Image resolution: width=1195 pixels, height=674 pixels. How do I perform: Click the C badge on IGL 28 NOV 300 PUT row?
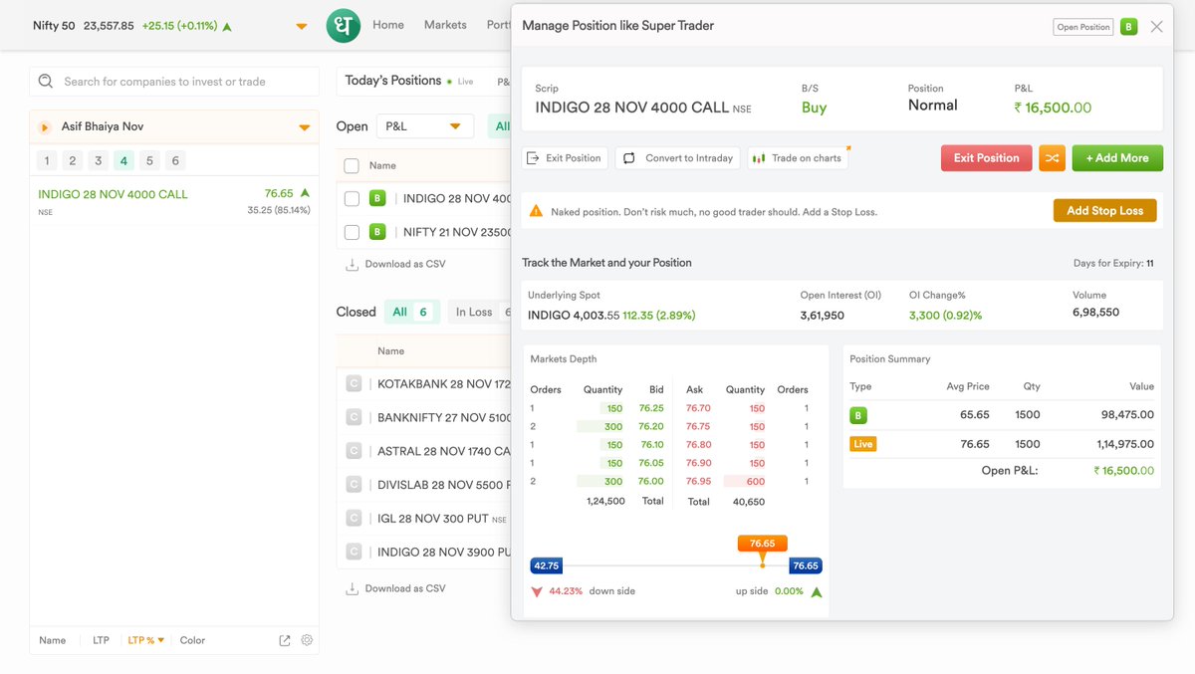pos(353,518)
